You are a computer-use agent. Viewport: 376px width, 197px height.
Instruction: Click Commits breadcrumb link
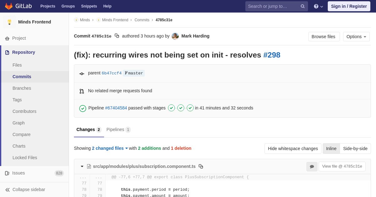(142, 20)
